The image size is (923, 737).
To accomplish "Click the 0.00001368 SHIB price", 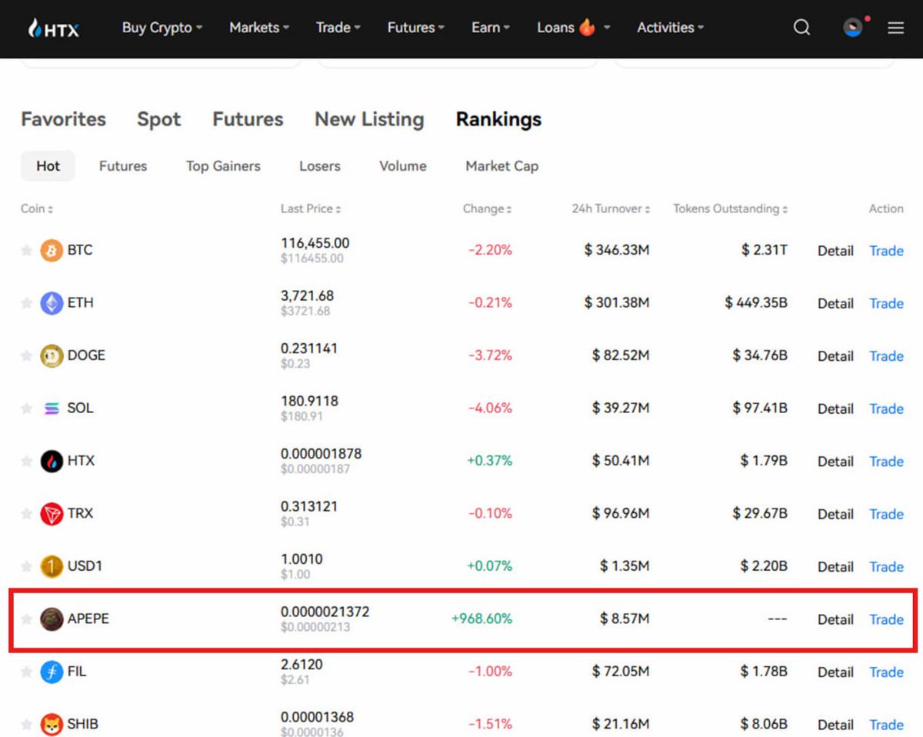I will coord(317,717).
